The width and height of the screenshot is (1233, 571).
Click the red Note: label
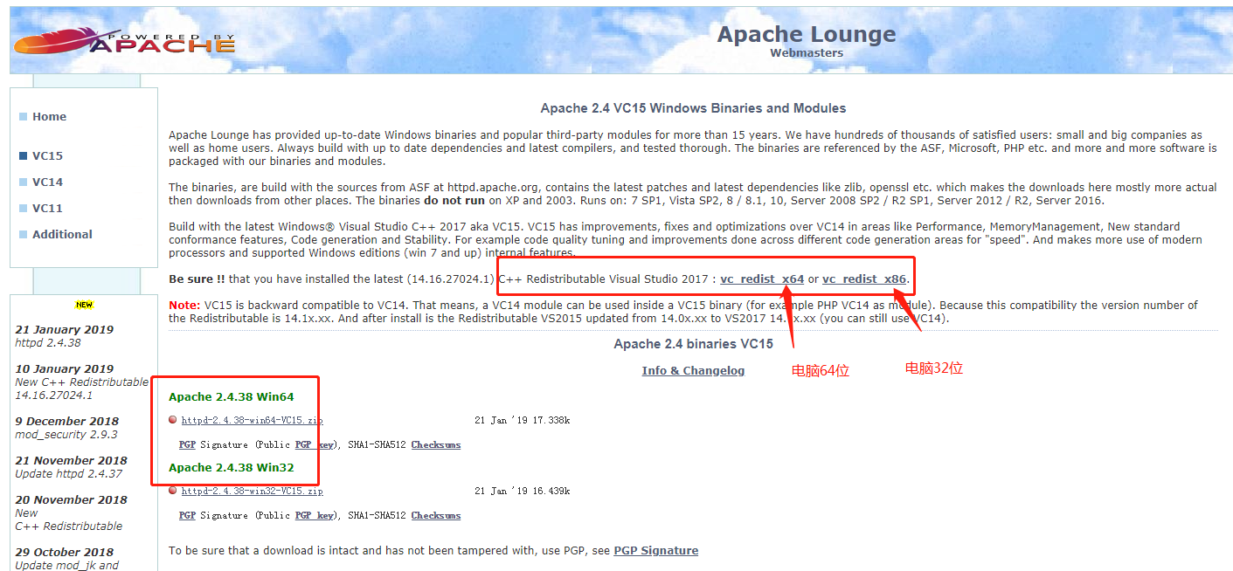(x=184, y=306)
